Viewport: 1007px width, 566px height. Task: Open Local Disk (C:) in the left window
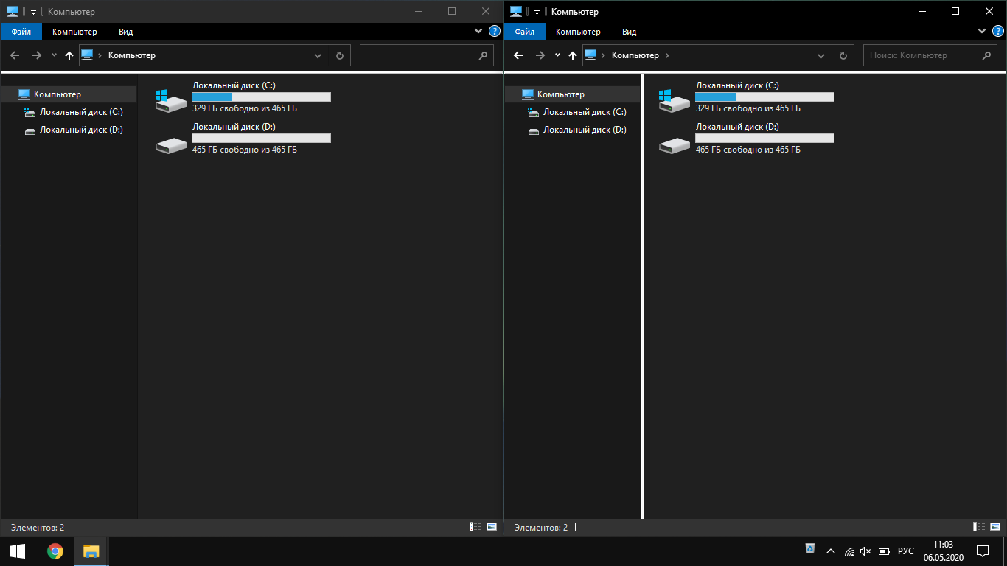pos(243,97)
